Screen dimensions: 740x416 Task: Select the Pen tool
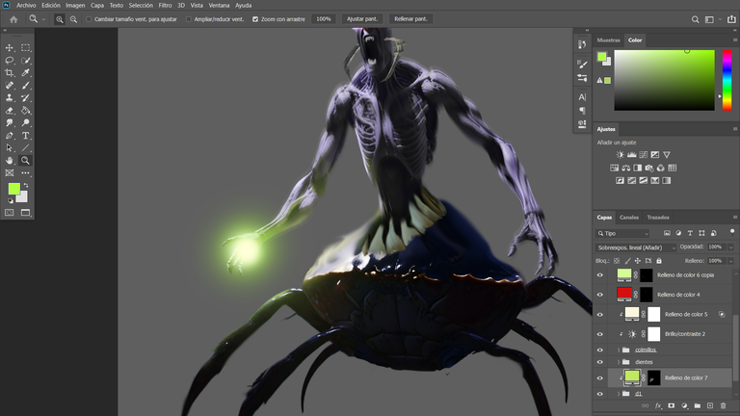coord(10,136)
